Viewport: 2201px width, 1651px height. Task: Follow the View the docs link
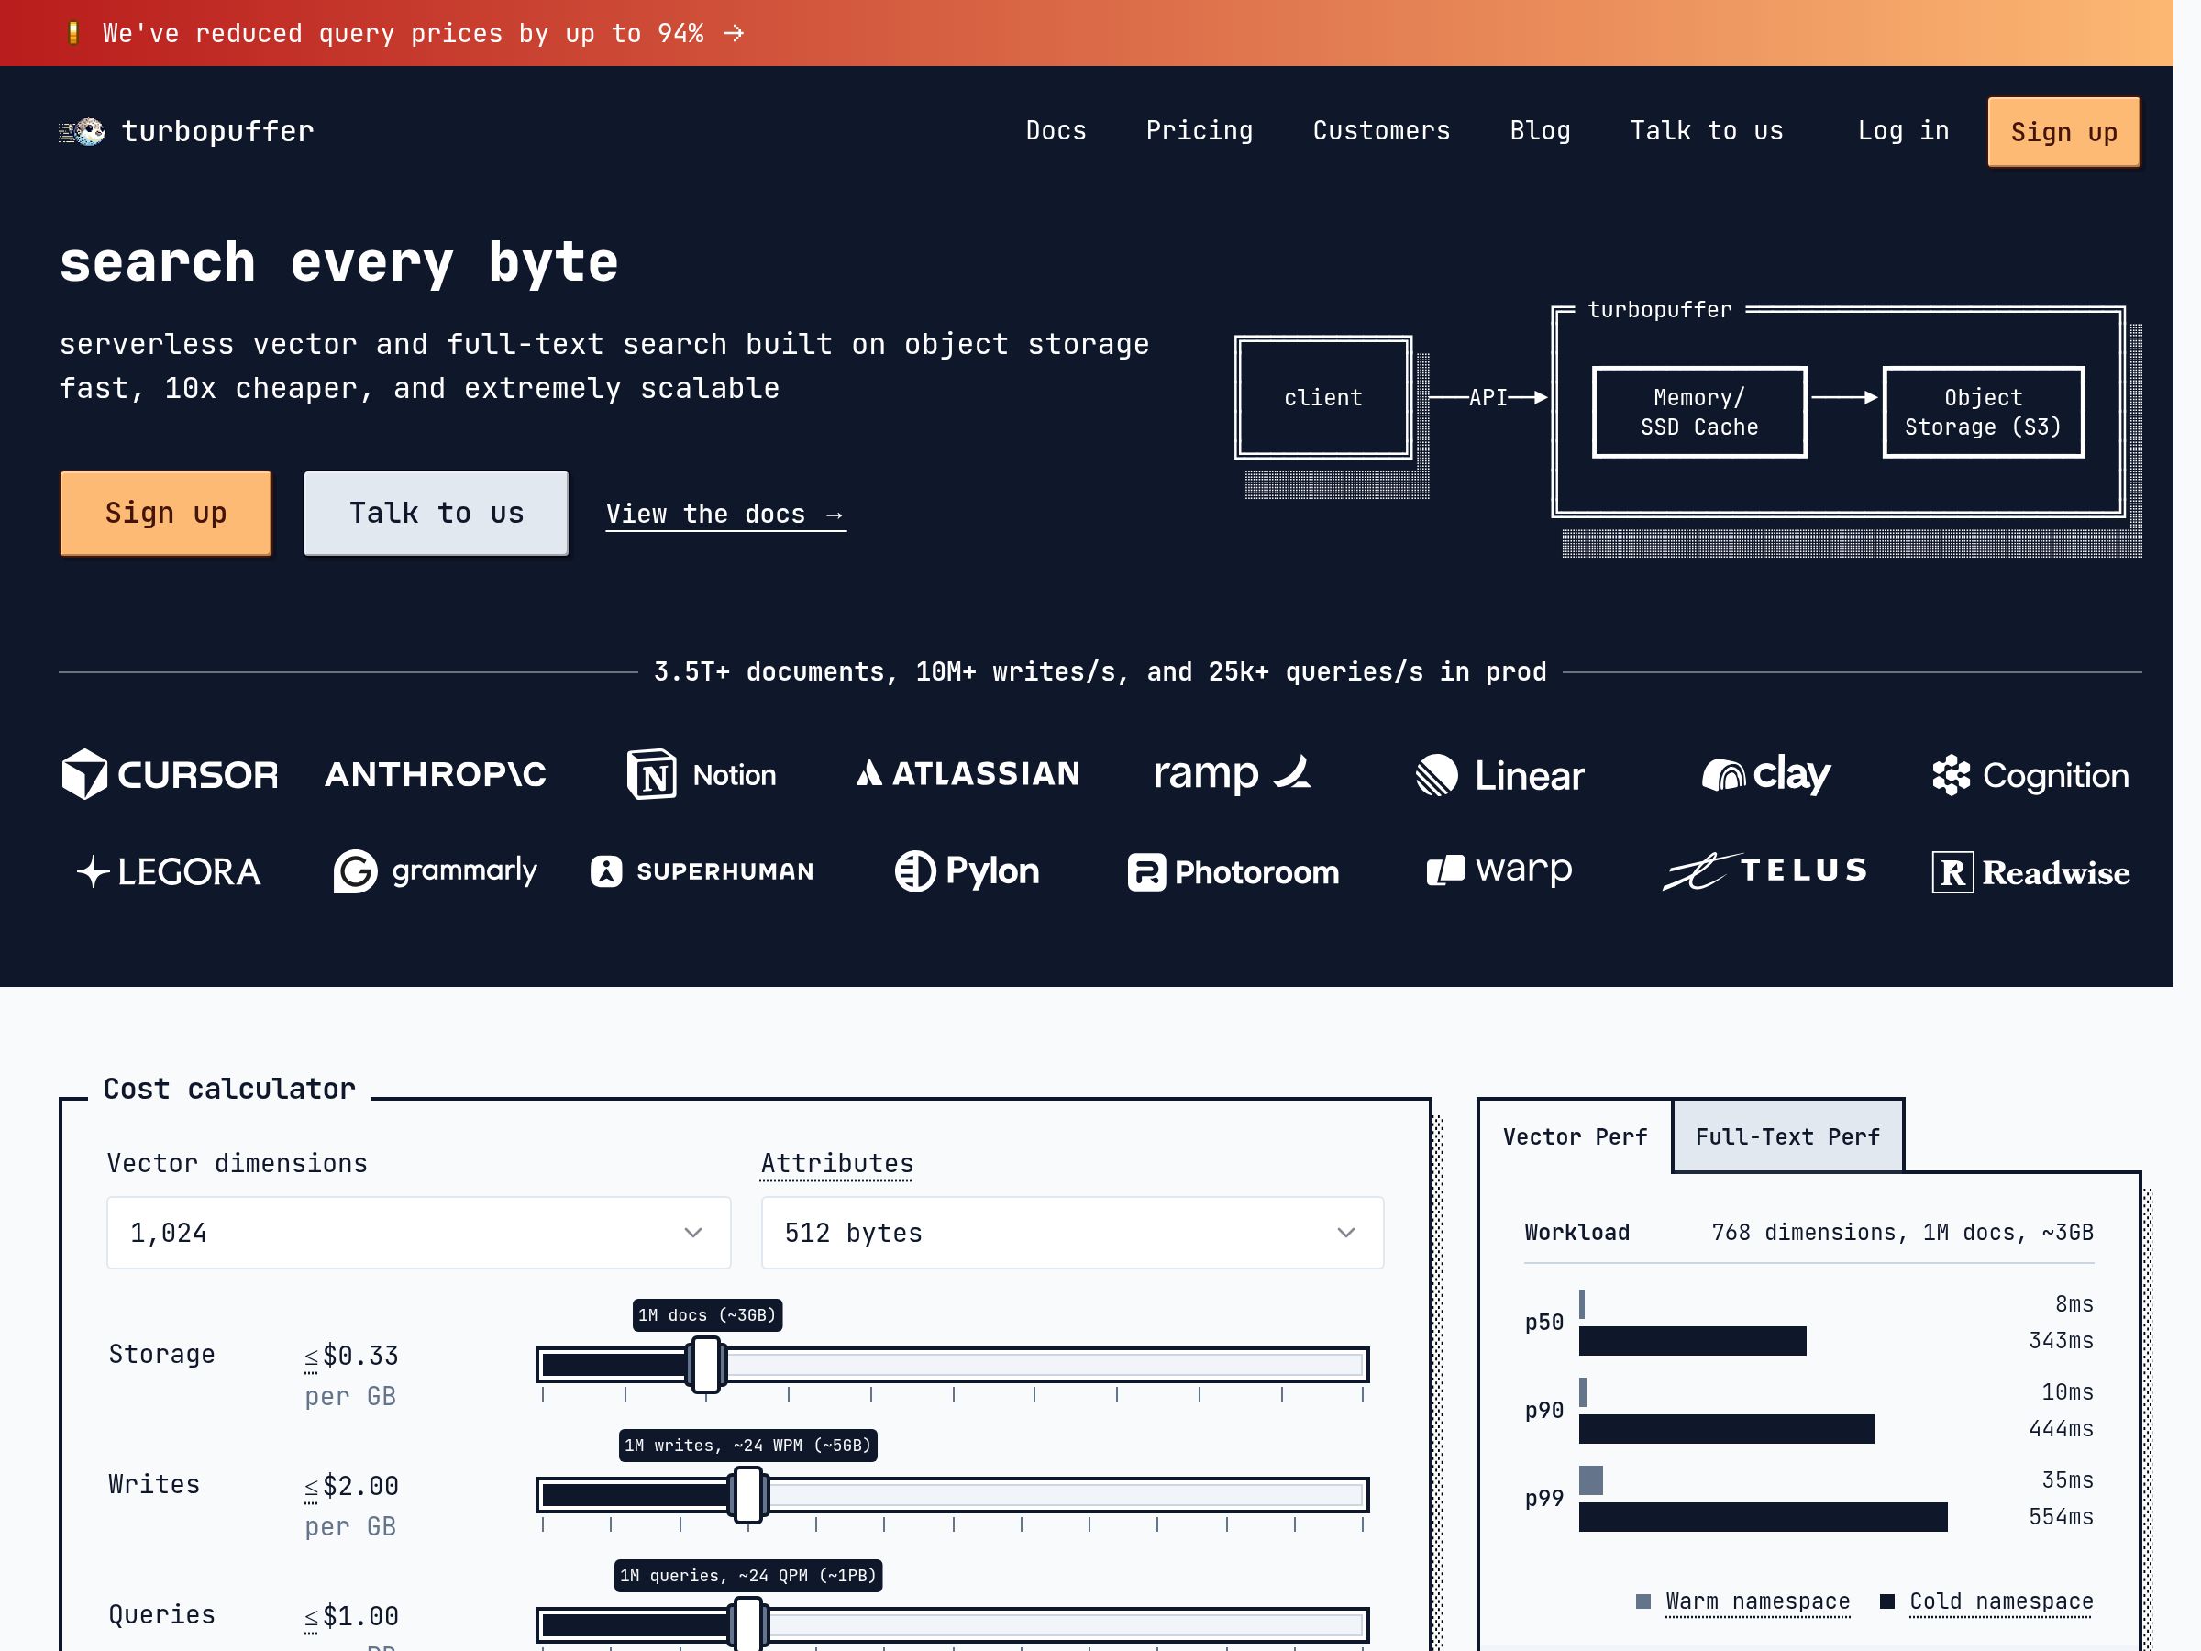pyautogui.click(x=725, y=515)
